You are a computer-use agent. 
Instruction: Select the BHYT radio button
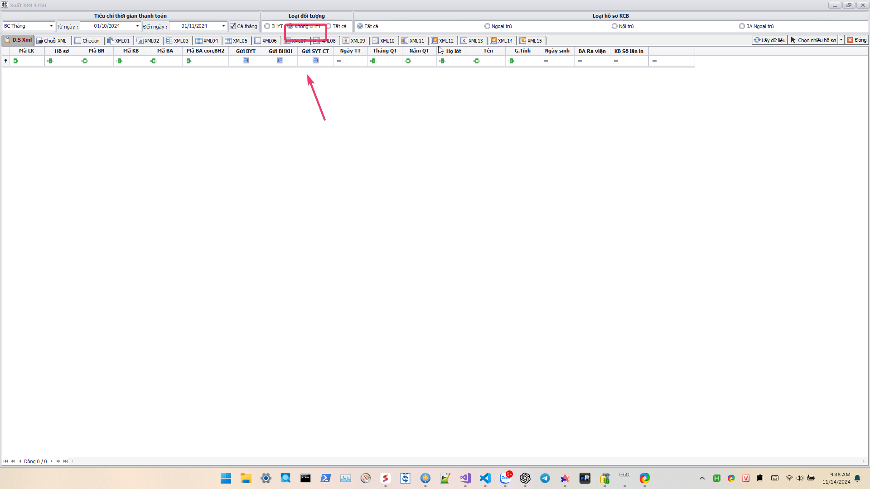(267, 26)
